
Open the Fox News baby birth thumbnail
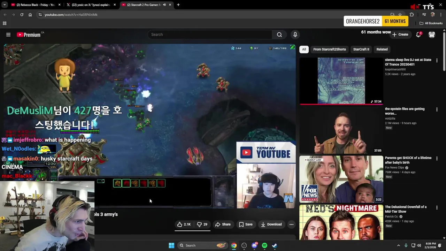pyautogui.click(x=341, y=179)
